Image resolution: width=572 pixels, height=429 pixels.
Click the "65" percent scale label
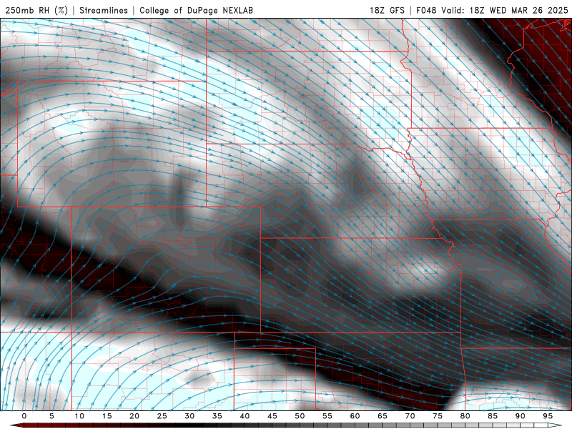coord(383,416)
